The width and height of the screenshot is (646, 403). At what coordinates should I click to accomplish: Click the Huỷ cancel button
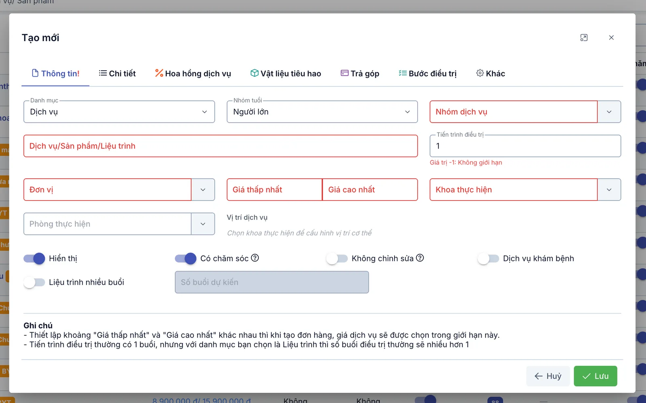(548, 376)
